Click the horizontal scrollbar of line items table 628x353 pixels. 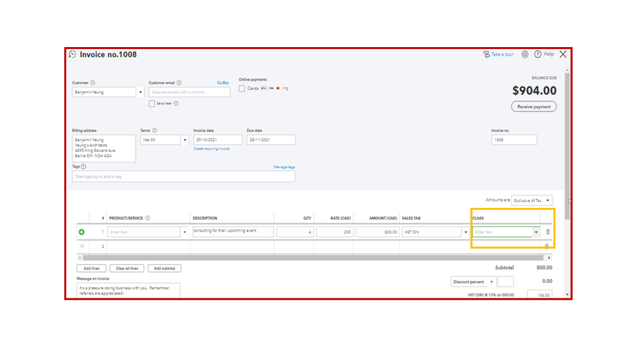pos(314,258)
